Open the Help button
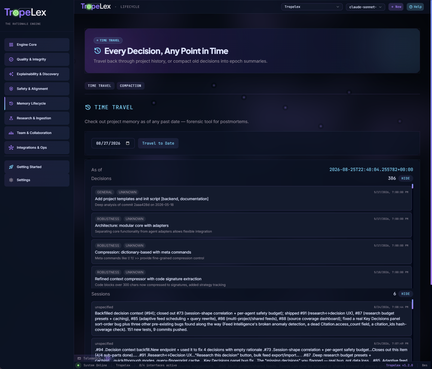 click(x=415, y=7)
